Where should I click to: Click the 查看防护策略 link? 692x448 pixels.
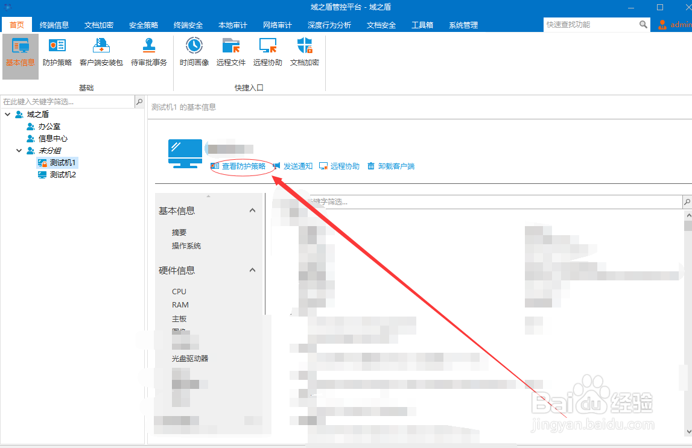(244, 166)
